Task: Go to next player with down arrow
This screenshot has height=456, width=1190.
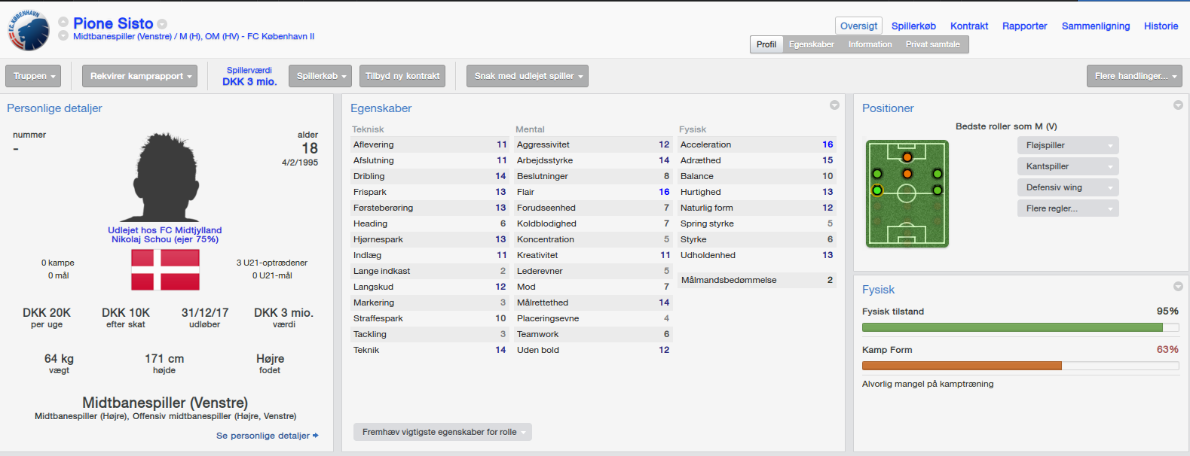Action: point(63,35)
